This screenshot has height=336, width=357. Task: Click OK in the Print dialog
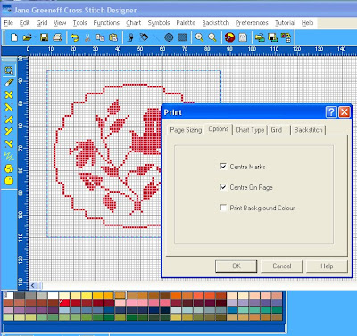tap(237, 266)
